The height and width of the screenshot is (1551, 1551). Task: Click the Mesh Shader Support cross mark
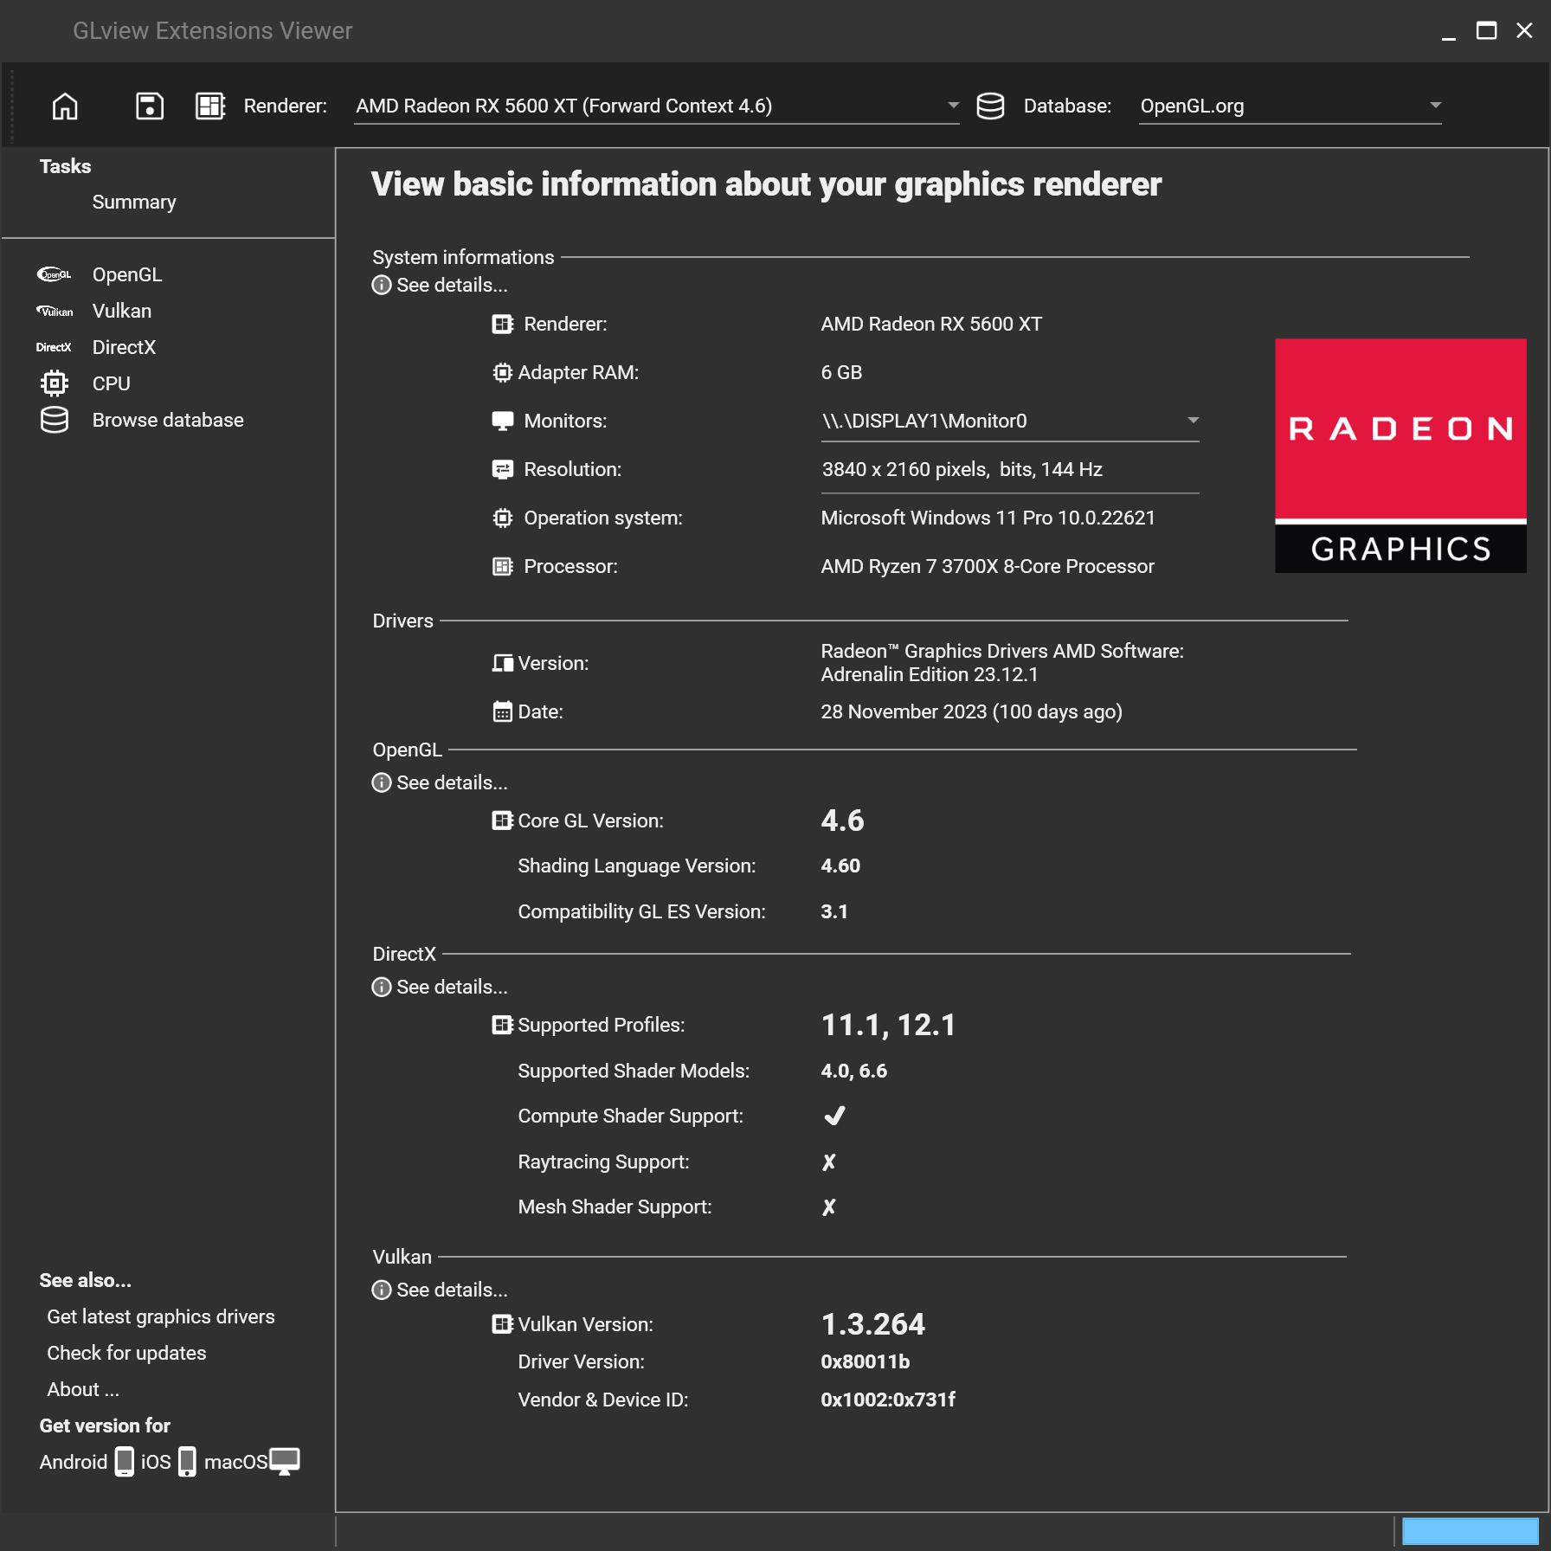click(829, 1207)
